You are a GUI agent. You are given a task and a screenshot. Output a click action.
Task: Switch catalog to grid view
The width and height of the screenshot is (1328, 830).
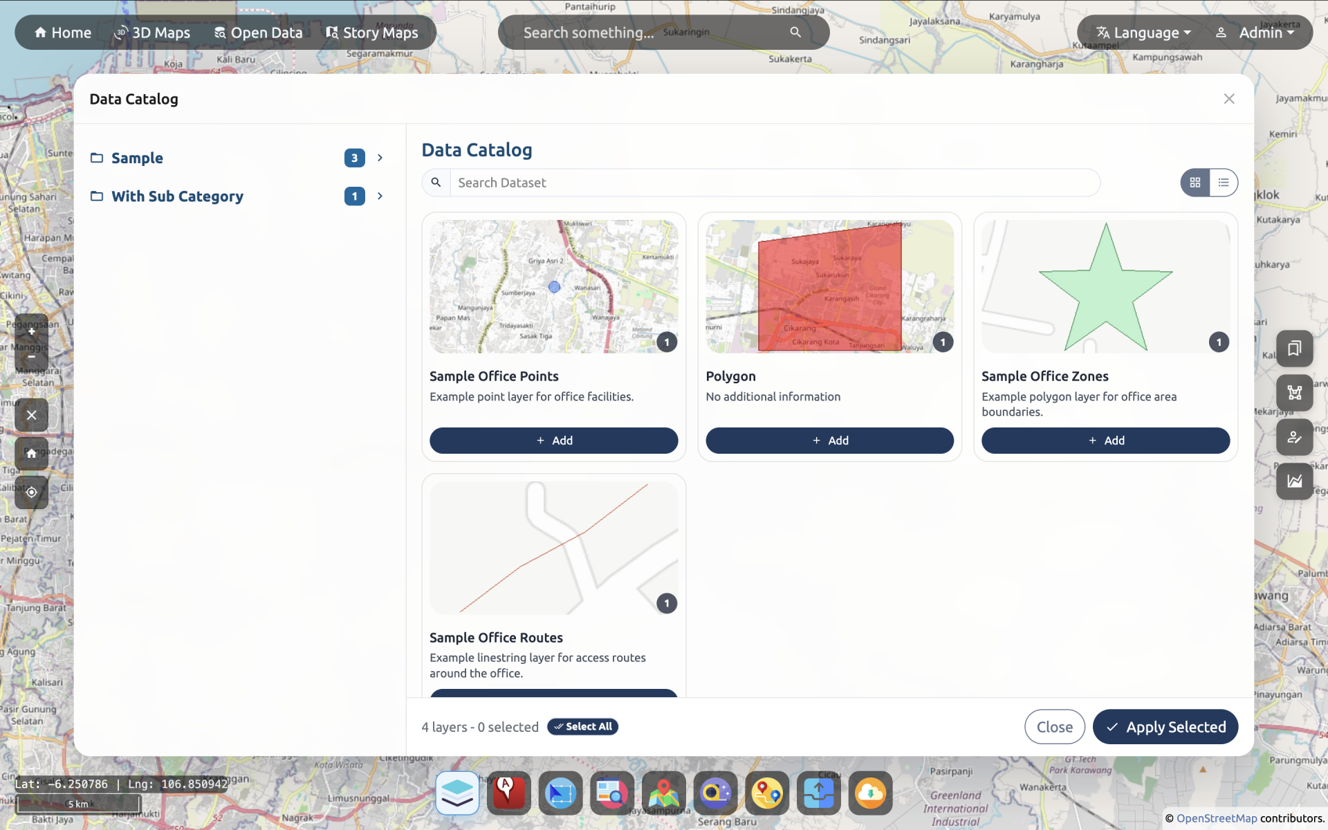1195,183
